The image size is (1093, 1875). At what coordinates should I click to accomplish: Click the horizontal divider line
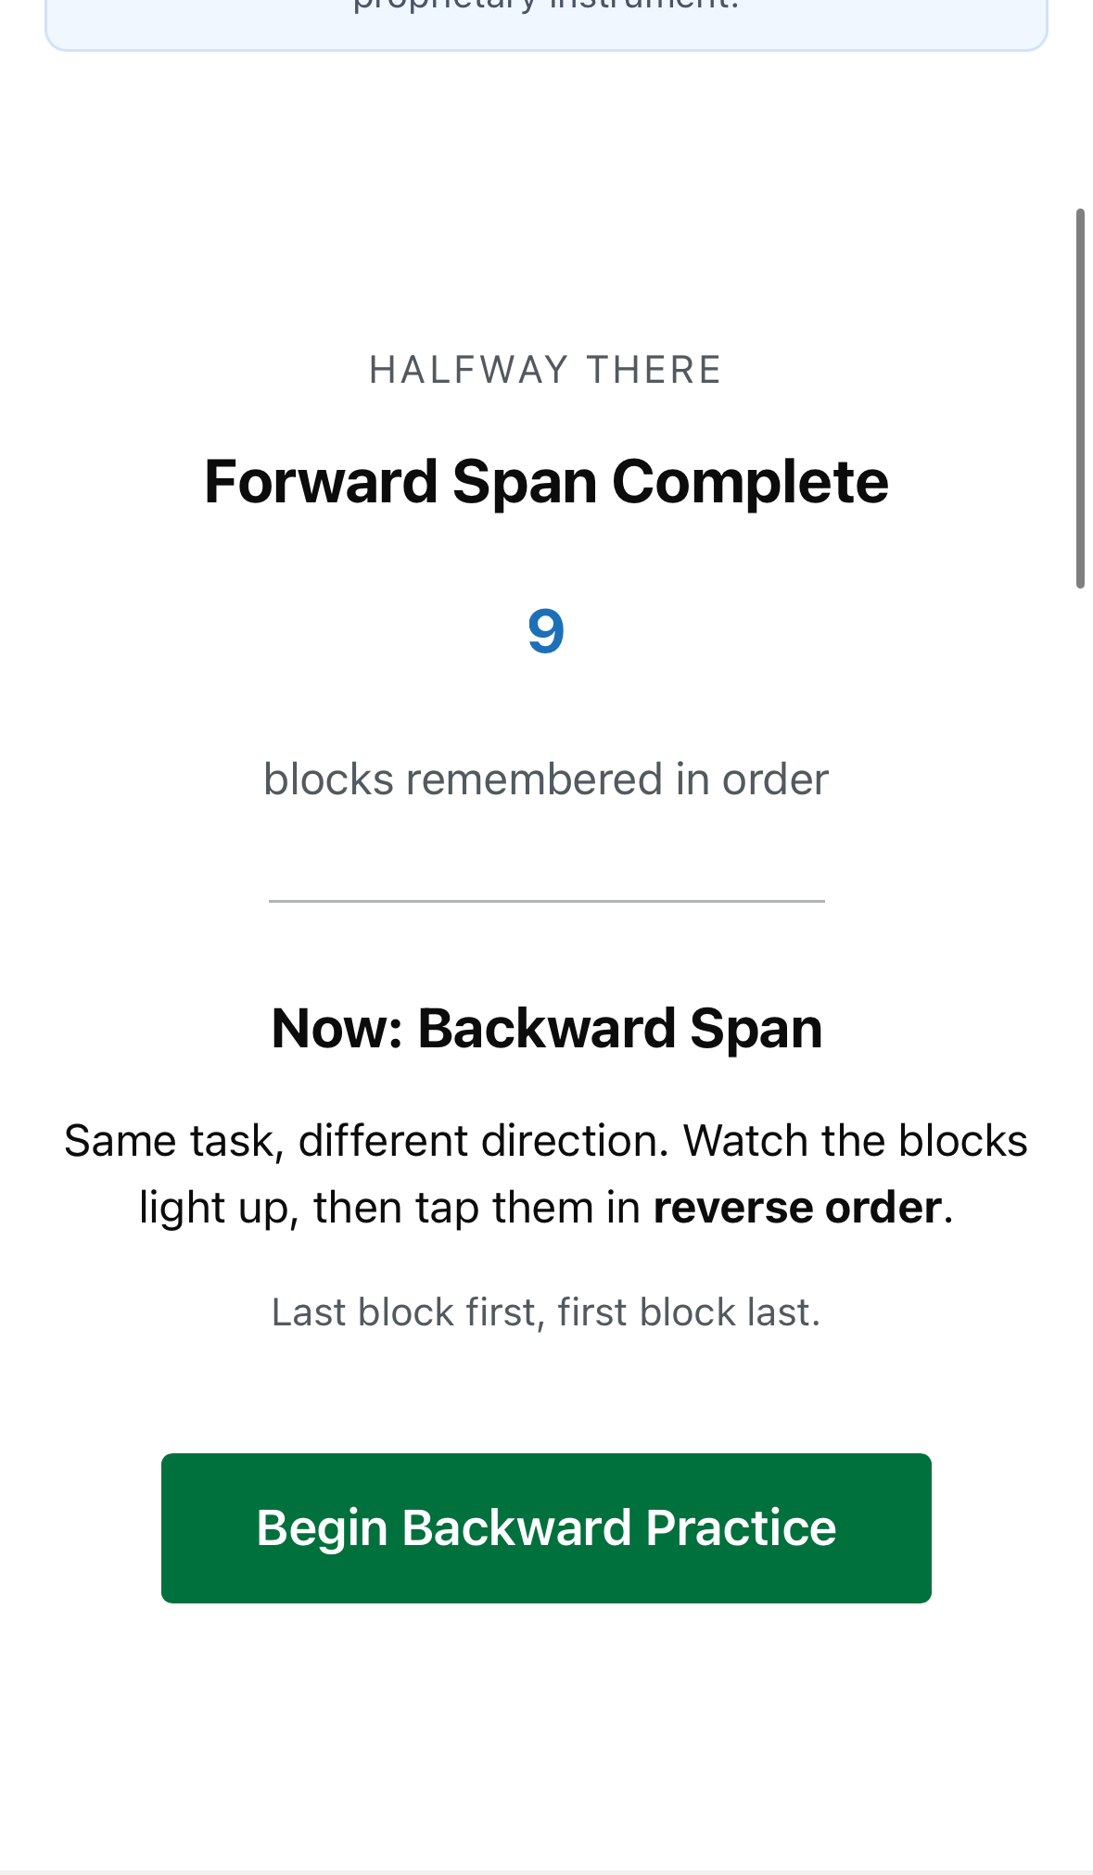546,901
